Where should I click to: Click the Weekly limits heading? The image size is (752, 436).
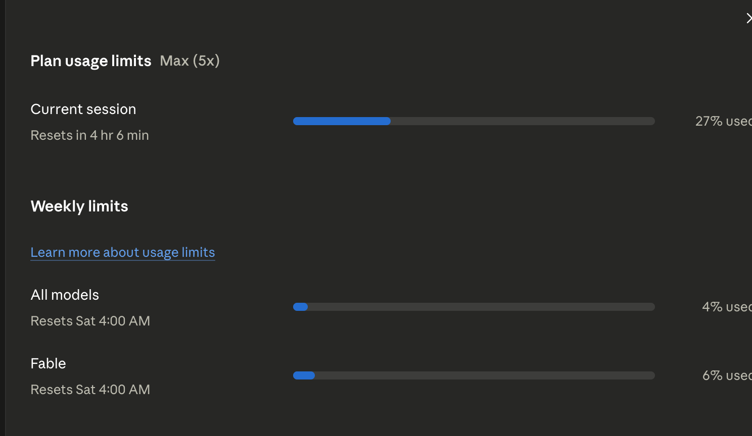point(79,206)
